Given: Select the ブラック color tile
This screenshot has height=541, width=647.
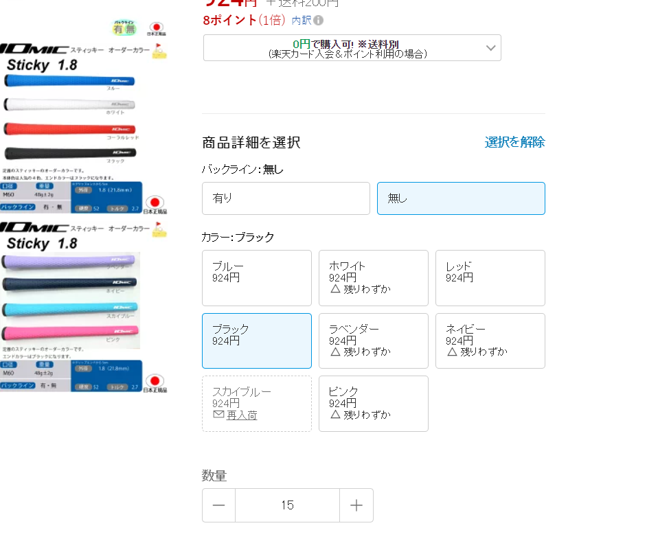Looking at the screenshot, I should (x=256, y=341).
